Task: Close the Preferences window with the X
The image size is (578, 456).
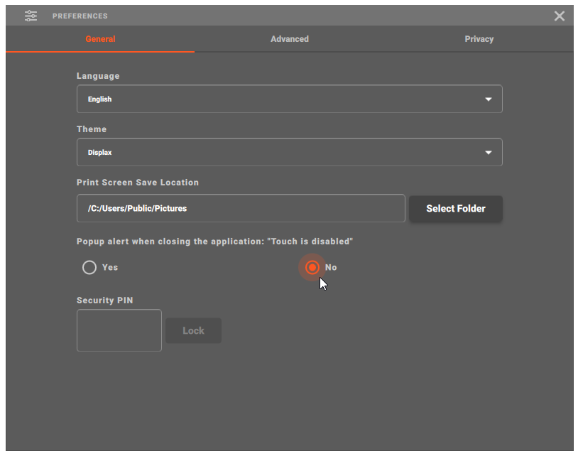Action: [x=560, y=16]
